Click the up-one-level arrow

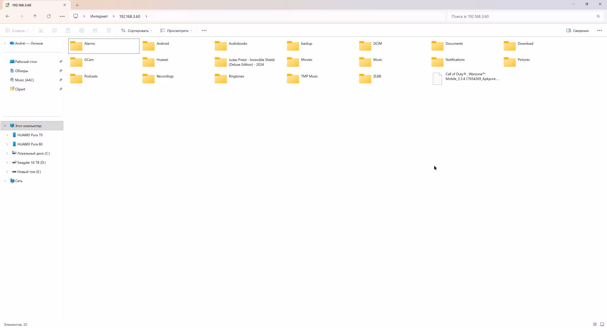pyautogui.click(x=35, y=16)
